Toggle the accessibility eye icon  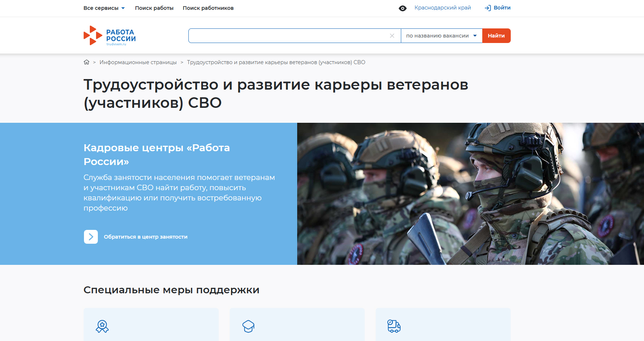tap(403, 8)
